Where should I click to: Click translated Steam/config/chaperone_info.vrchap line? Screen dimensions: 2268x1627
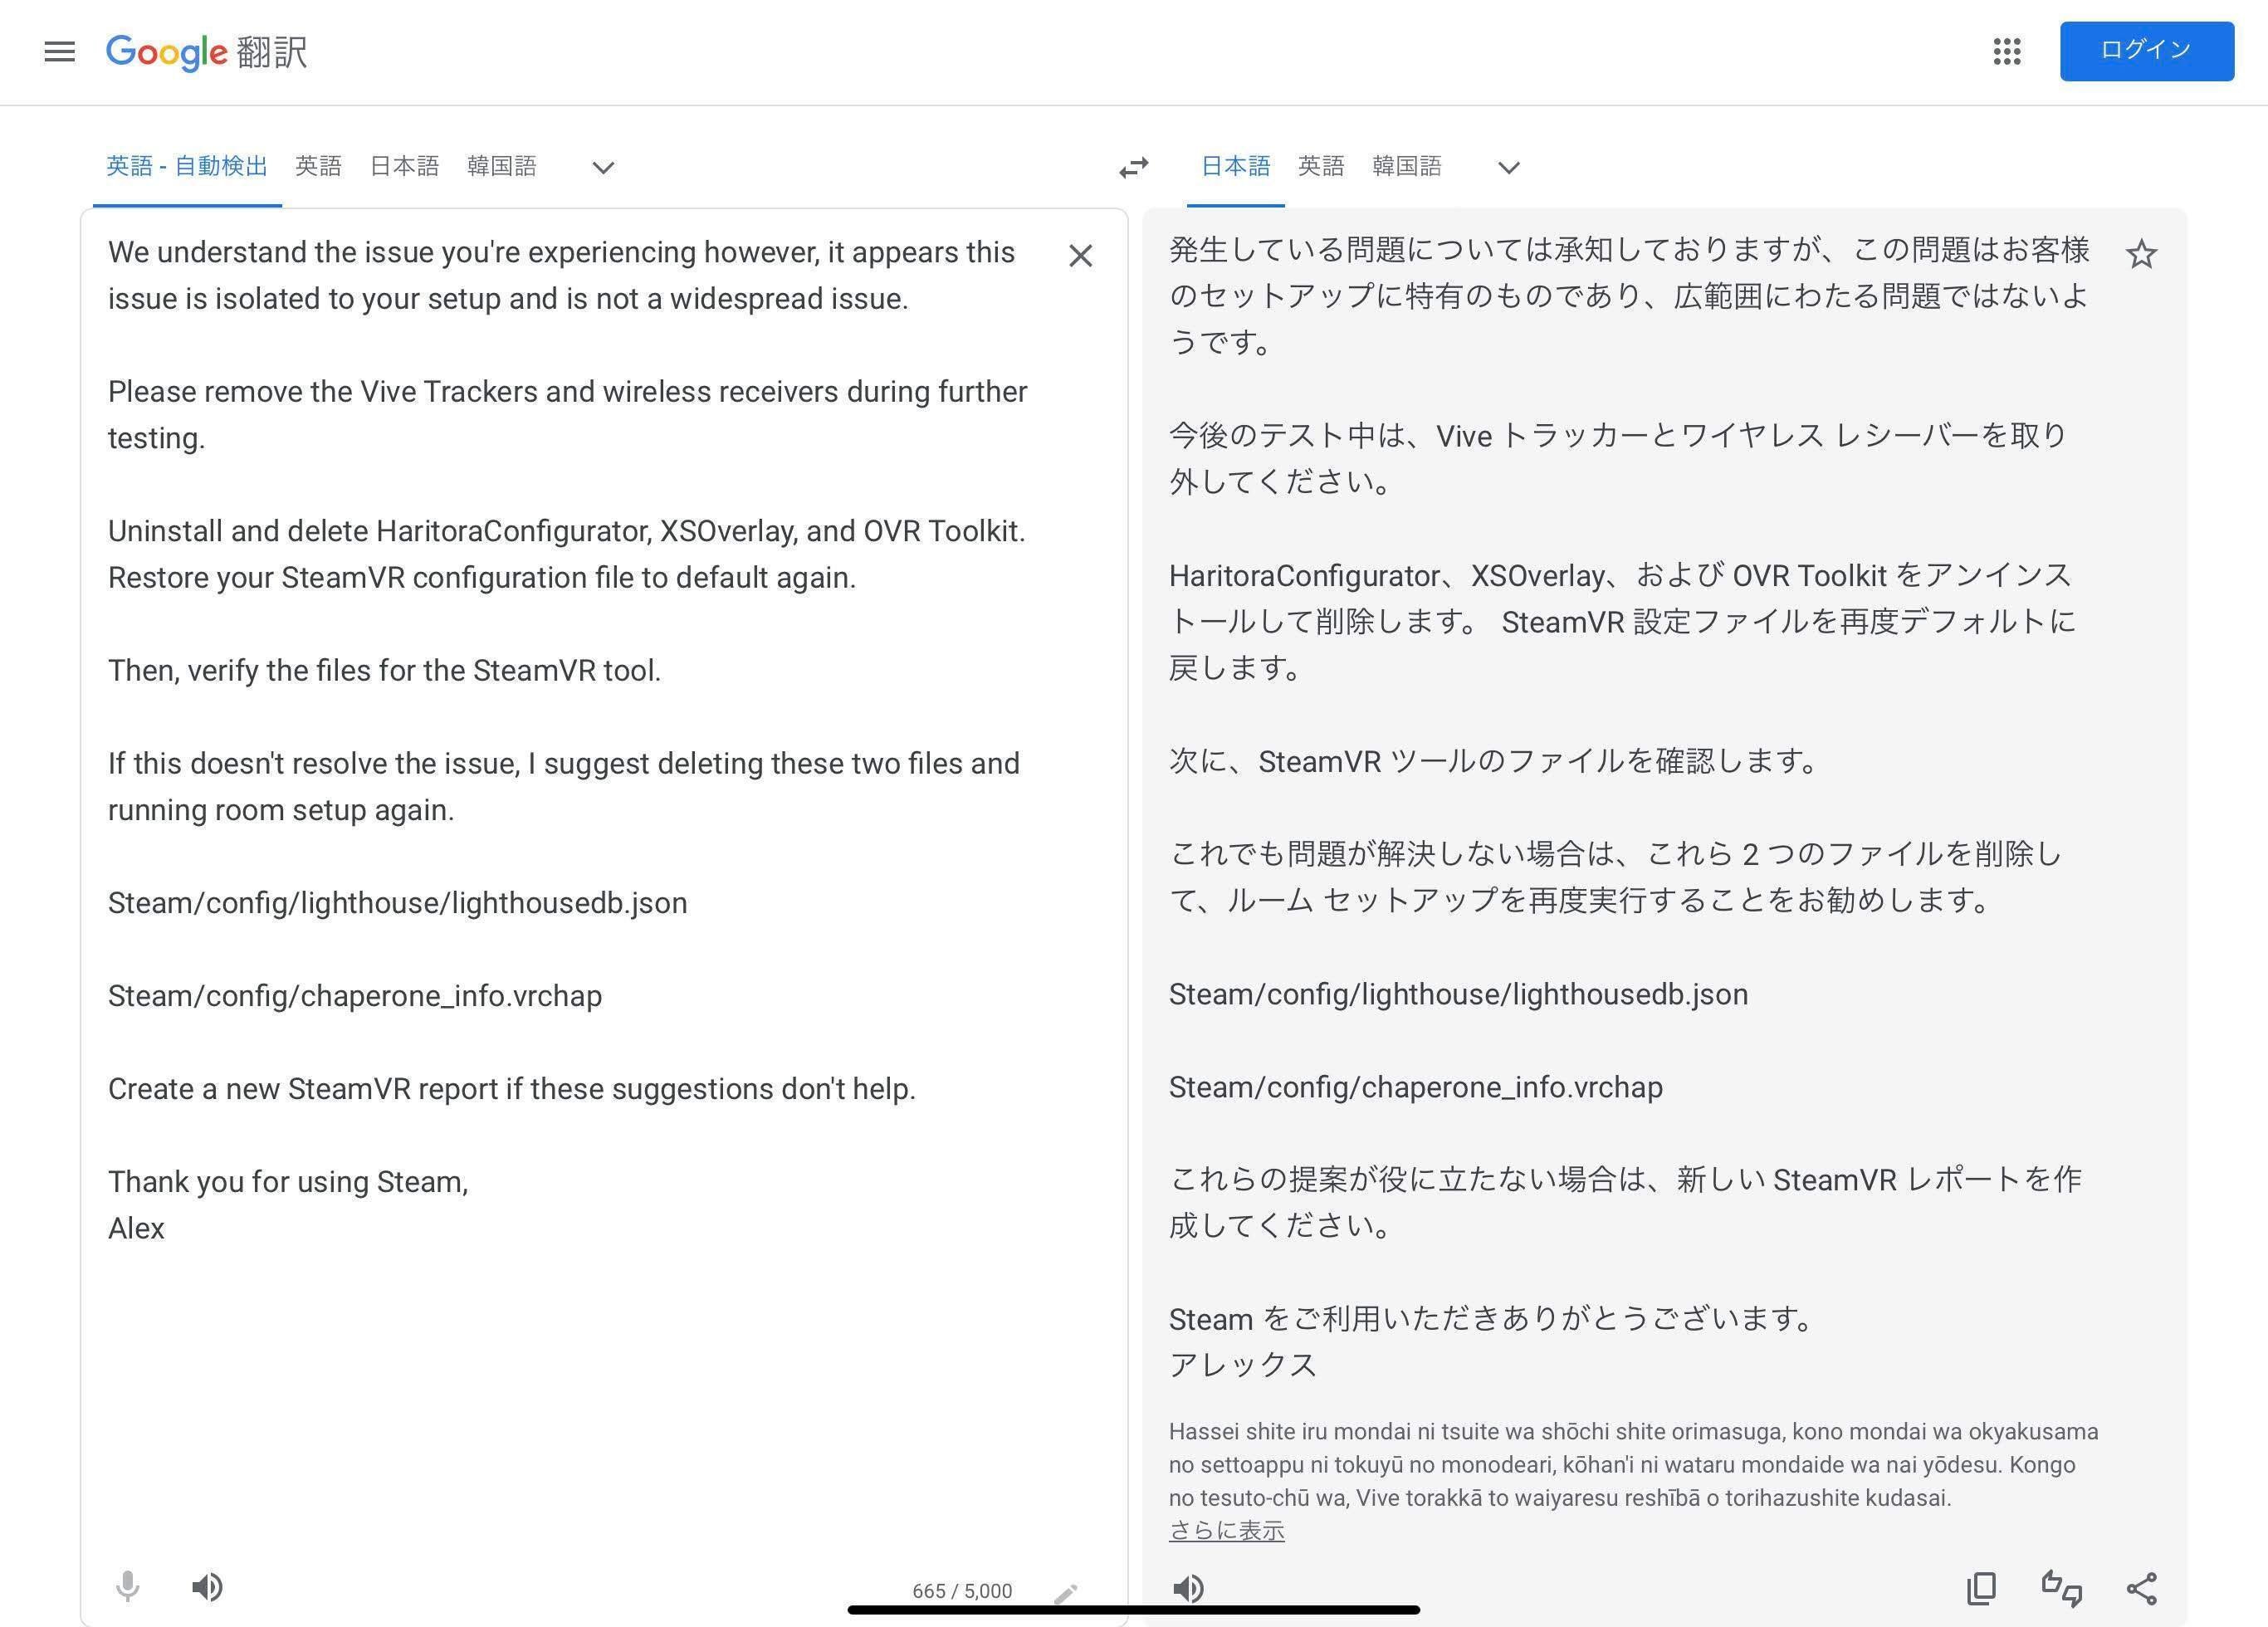click(1416, 1087)
